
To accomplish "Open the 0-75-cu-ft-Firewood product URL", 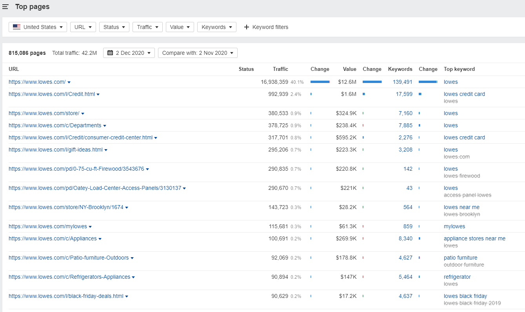I will pyautogui.click(x=76, y=169).
